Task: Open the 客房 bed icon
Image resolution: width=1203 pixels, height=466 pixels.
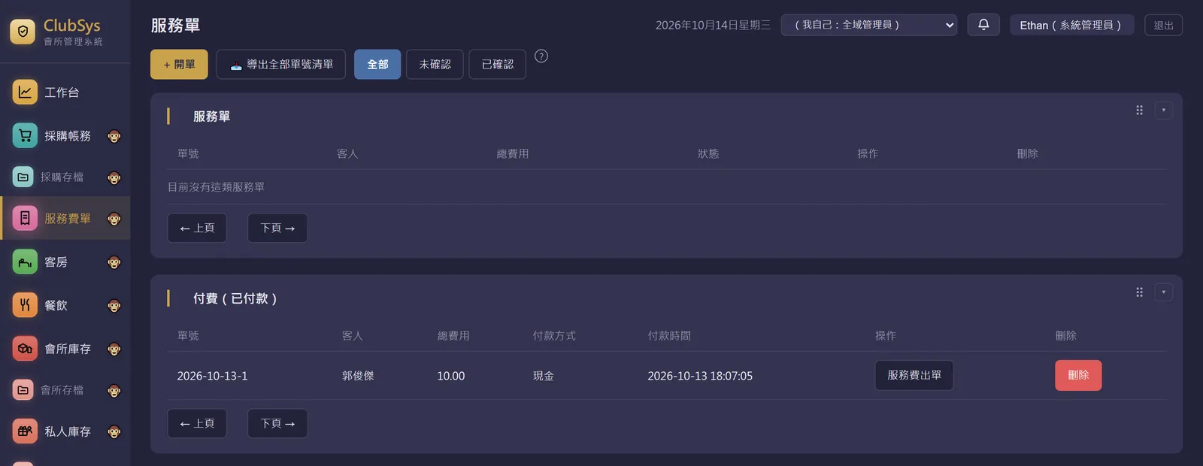Action: 25,262
